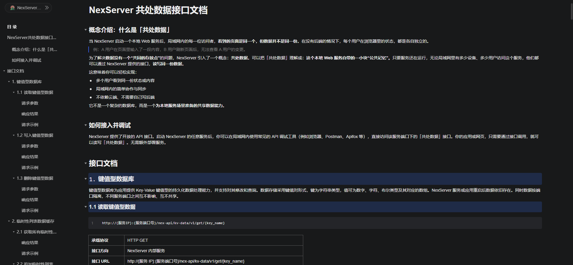Image resolution: width=573 pixels, height=265 pixels.
Task: Click the table cell NexServer 内部服务
Action: (214, 251)
